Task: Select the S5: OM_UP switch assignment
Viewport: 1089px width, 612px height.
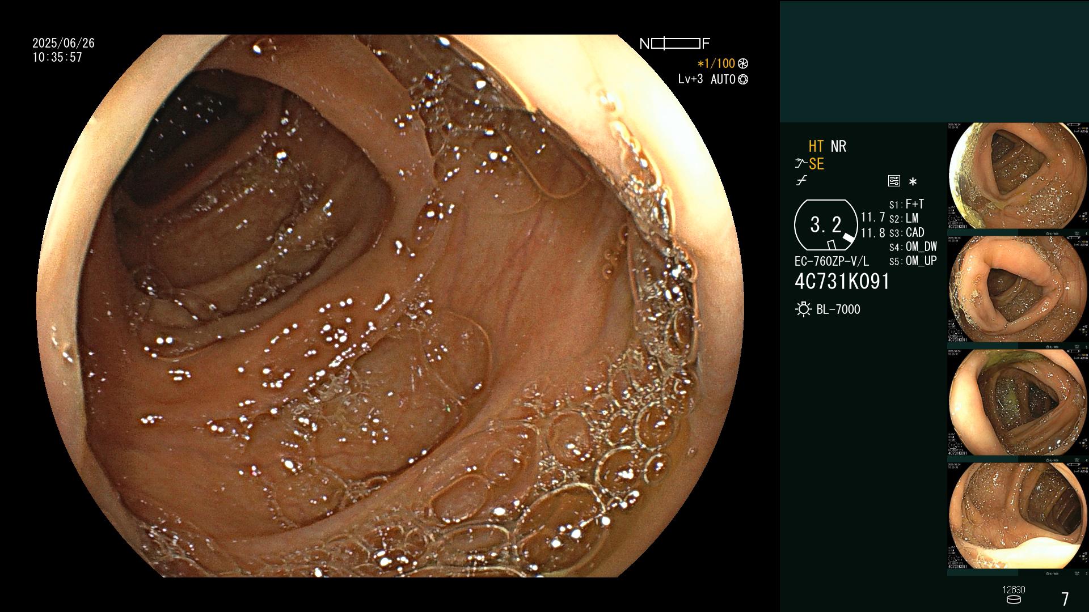Action: pyautogui.click(x=913, y=261)
